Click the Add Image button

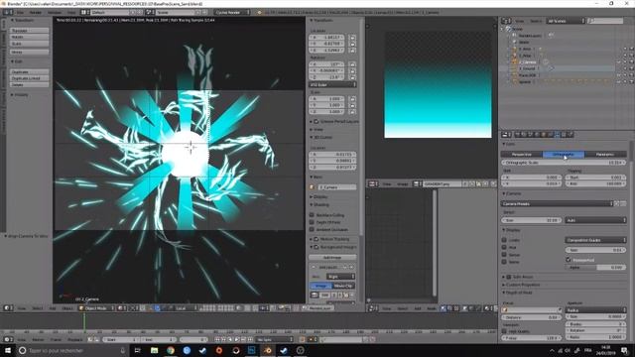click(332, 258)
